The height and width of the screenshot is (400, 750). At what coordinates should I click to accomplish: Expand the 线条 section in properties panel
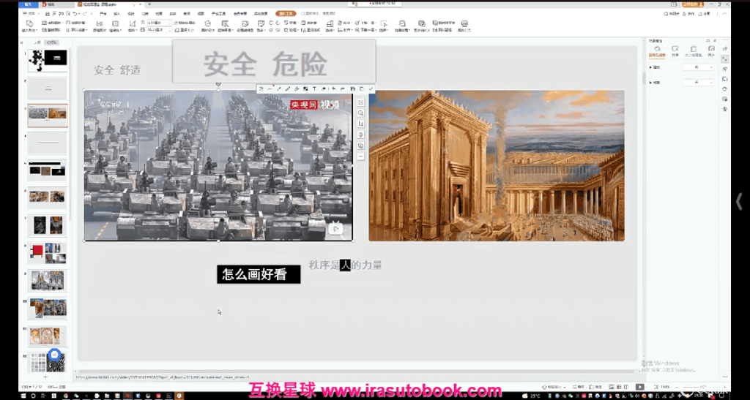click(650, 83)
